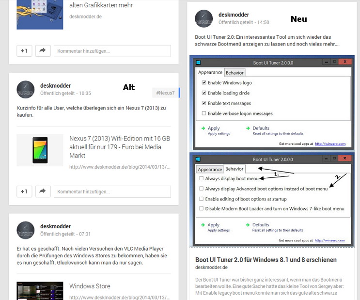Open the Windows Store blog URL link
The height and width of the screenshot is (300, 360).
(x=120, y=298)
